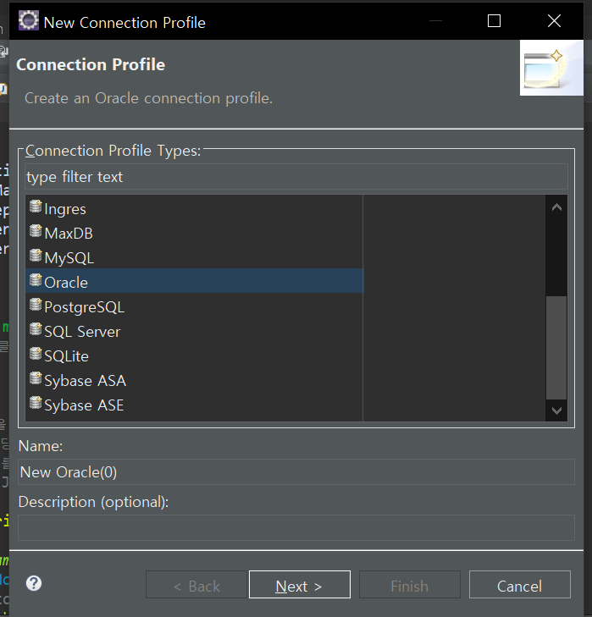Click the SQL Server database icon
The height and width of the screenshot is (617, 592).
coord(36,329)
